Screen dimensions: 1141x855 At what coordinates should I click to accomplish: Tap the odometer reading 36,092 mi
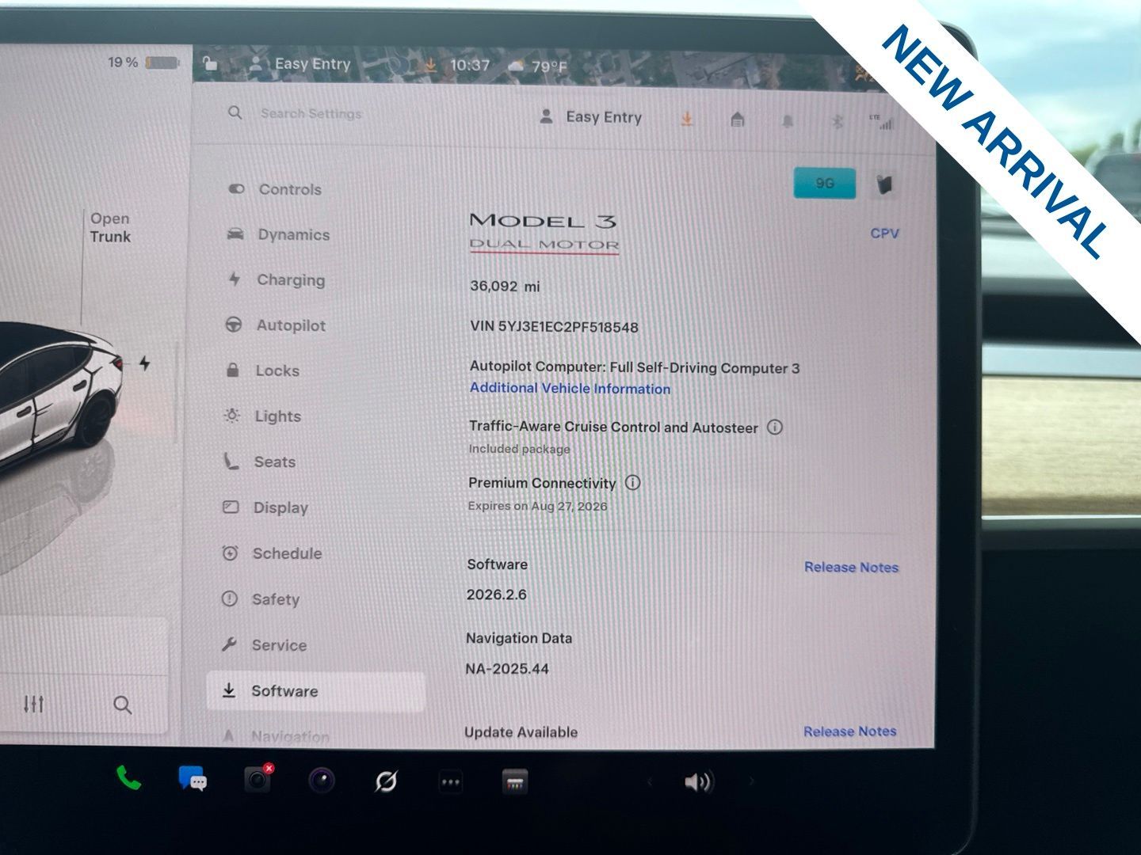[505, 286]
